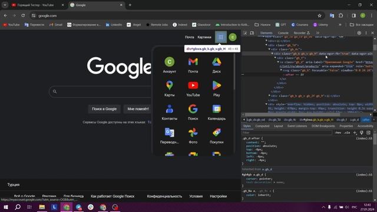
Task: Open the Настройки footer link
Action: point(218,196)
